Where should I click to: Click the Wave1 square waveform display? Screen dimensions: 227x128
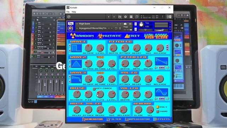[76, 48]
